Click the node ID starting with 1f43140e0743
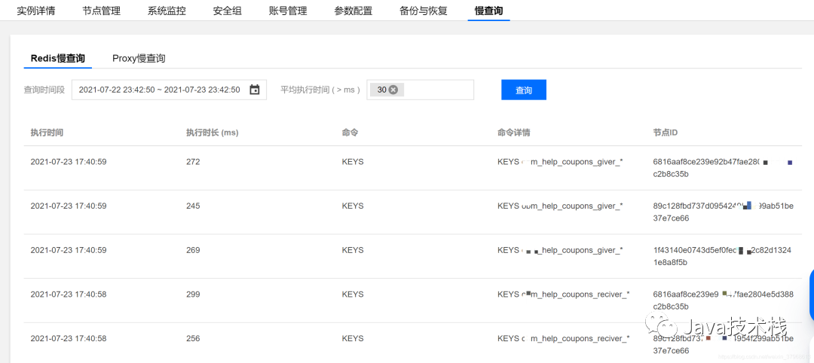The image size is (814, 363). [723, 255]
